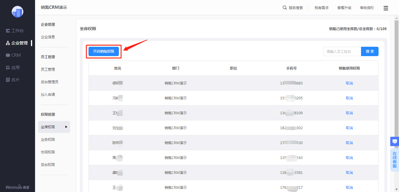Screen dimensions: 399x192
Task: Click the 开启销氪权限 button
Action: [x=104, y=51]
